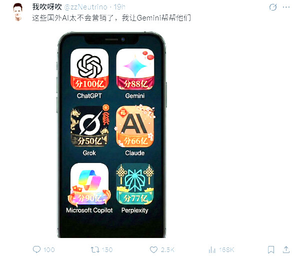Click the Gemini app icon
Screen dimensions: 297x261
click(135, 69)
